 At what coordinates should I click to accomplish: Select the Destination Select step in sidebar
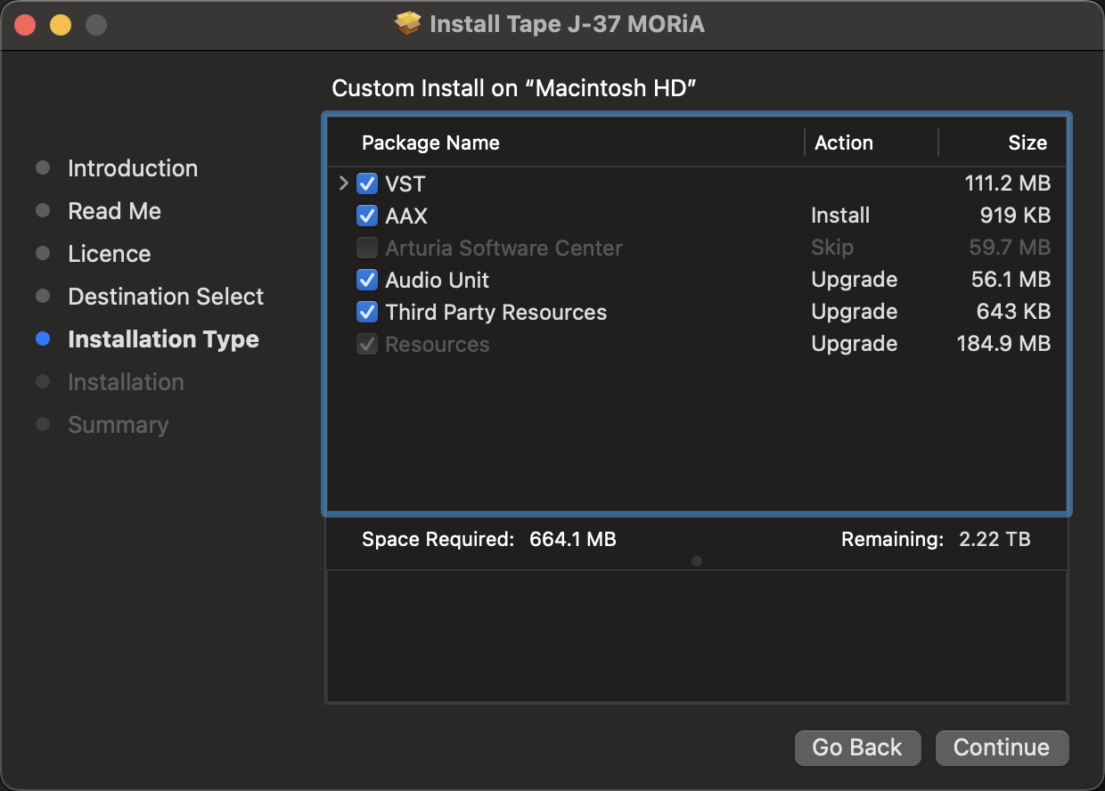click(x=166, y=297)
